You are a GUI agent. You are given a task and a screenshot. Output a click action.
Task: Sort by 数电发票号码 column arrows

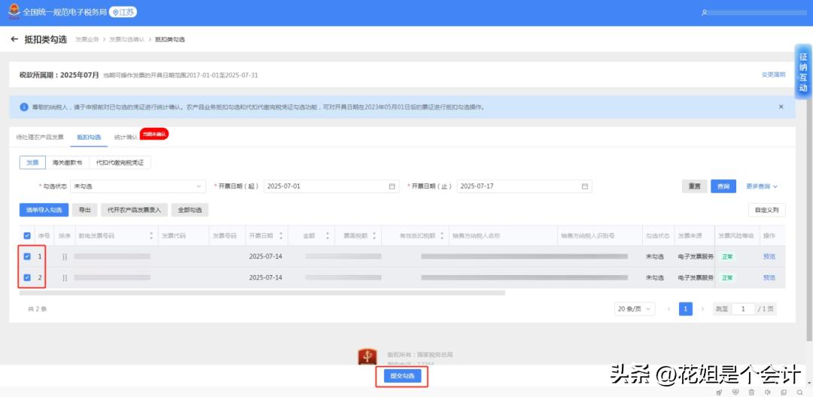tap(151, 236)
